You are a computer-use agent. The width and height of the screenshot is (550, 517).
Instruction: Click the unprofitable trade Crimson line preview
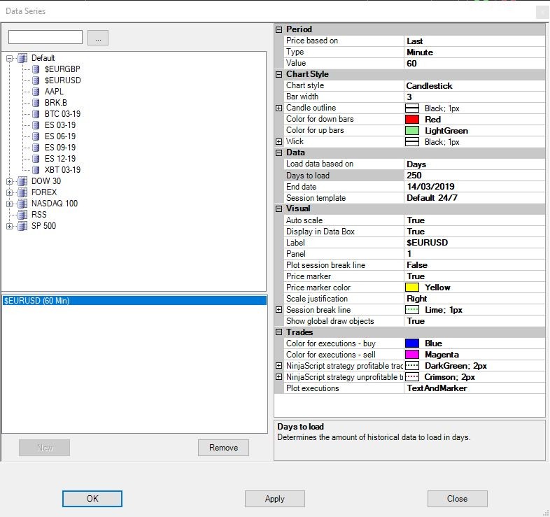pos(412,377)
